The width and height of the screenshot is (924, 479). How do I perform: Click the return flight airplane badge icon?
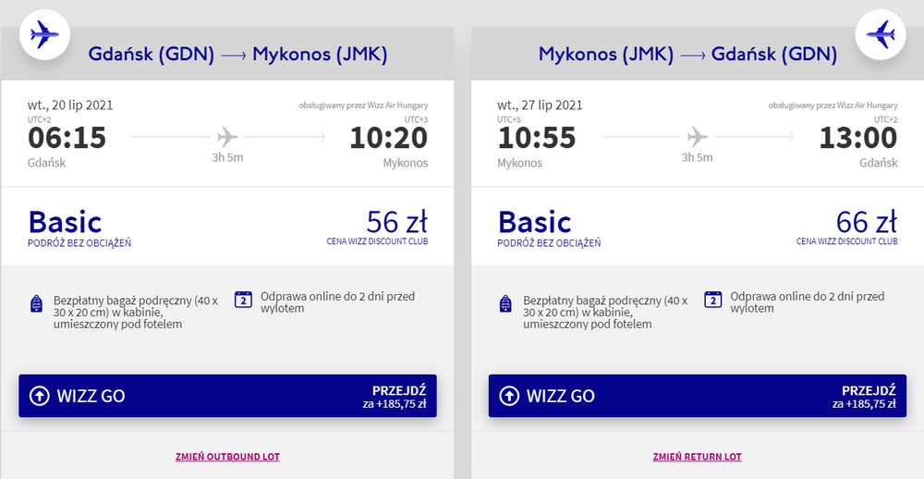click(x=879, y=35)
